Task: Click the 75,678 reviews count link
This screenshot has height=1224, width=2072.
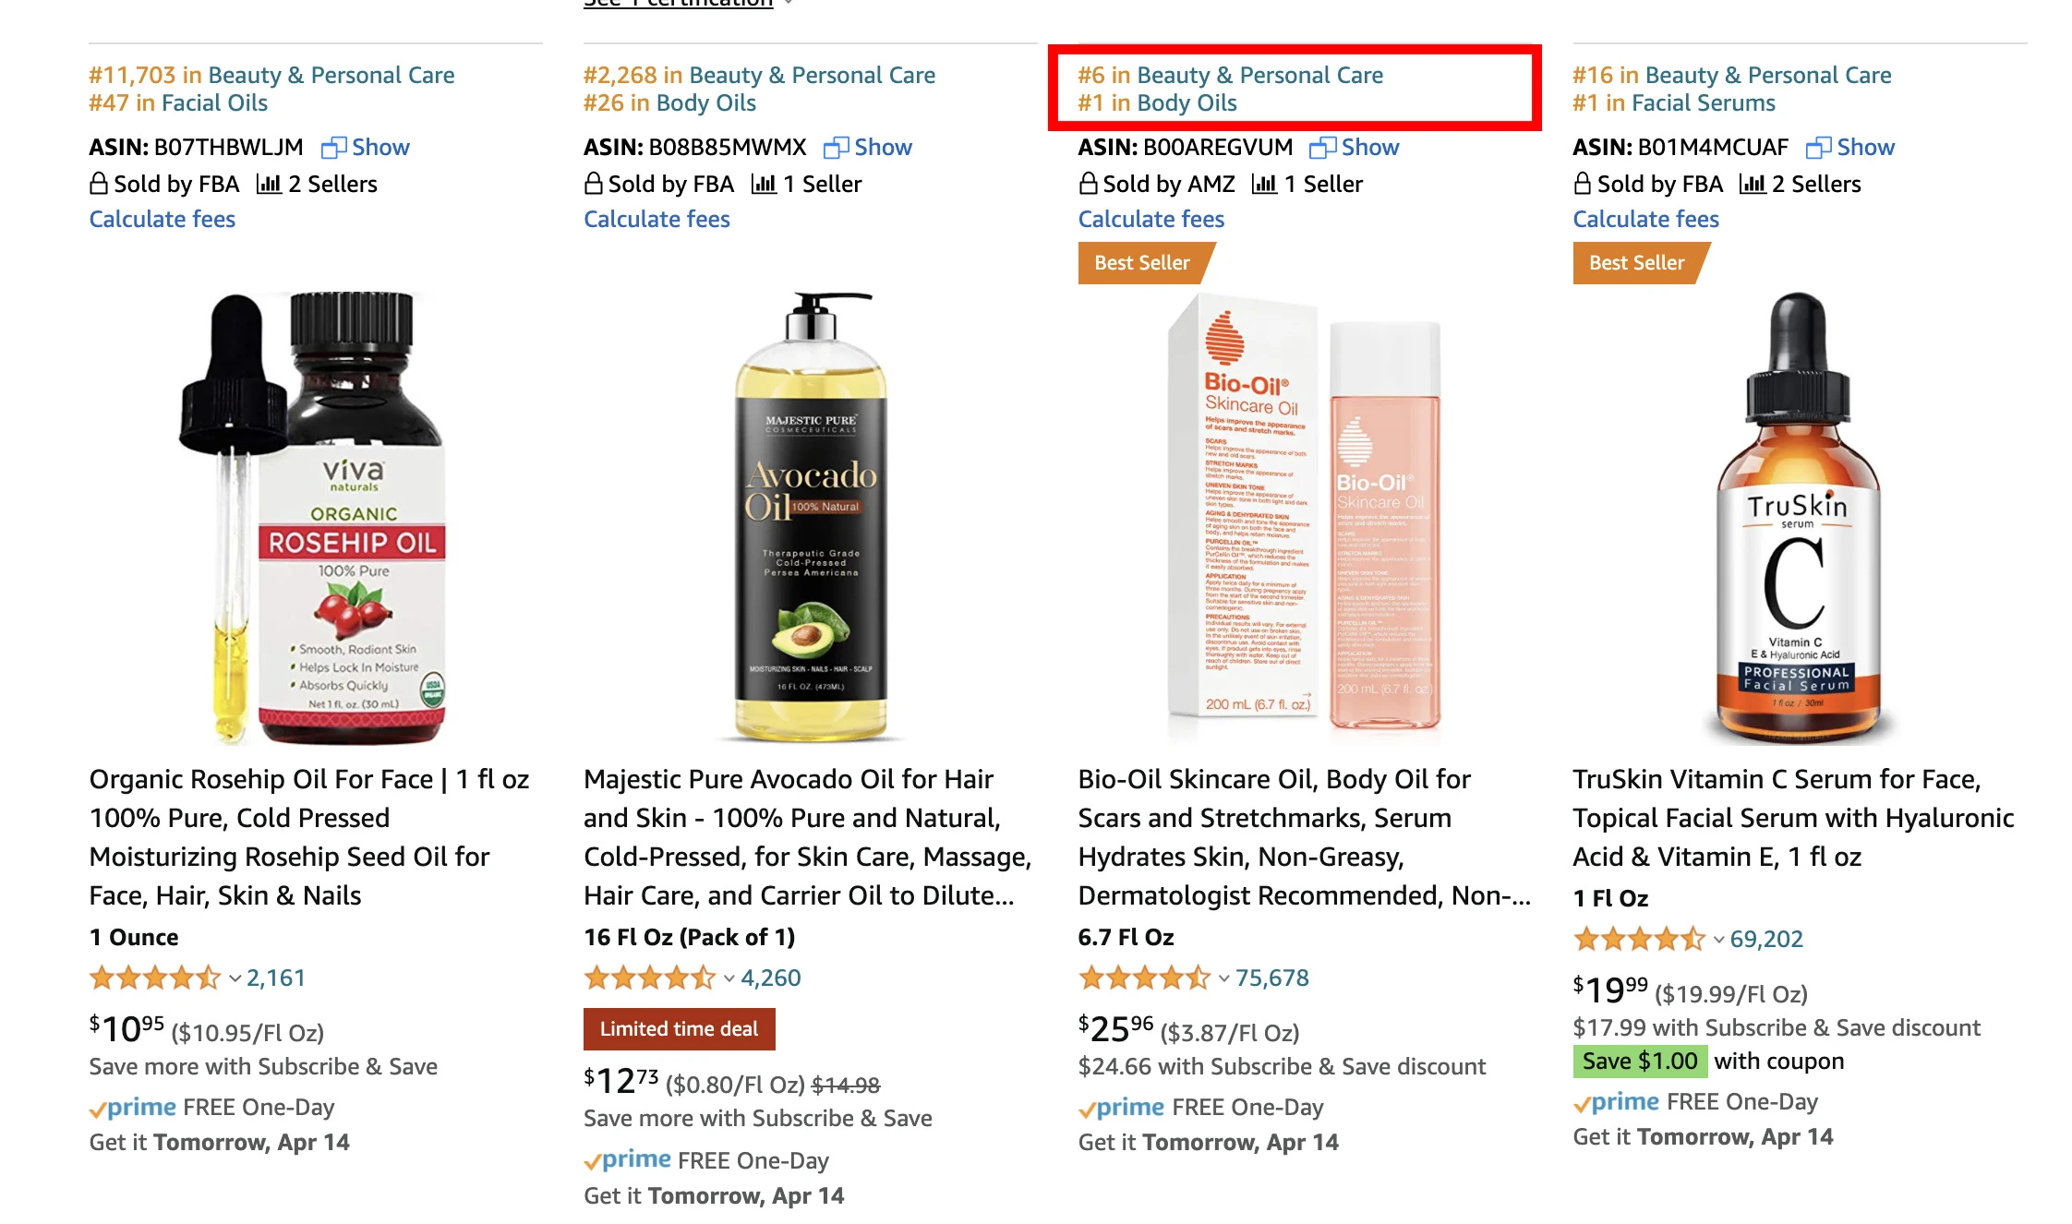Action: pos(1271,978)
